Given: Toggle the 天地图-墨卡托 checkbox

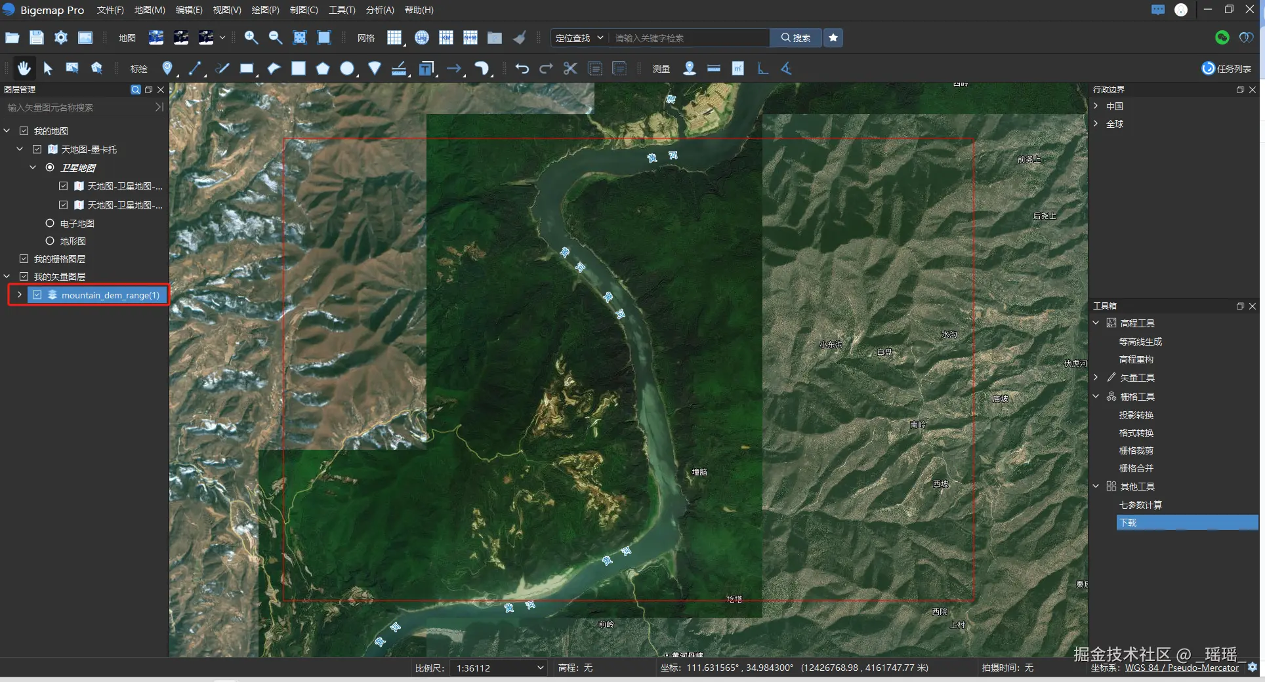Looking at the screenshot, I should [x=37, y=150].
